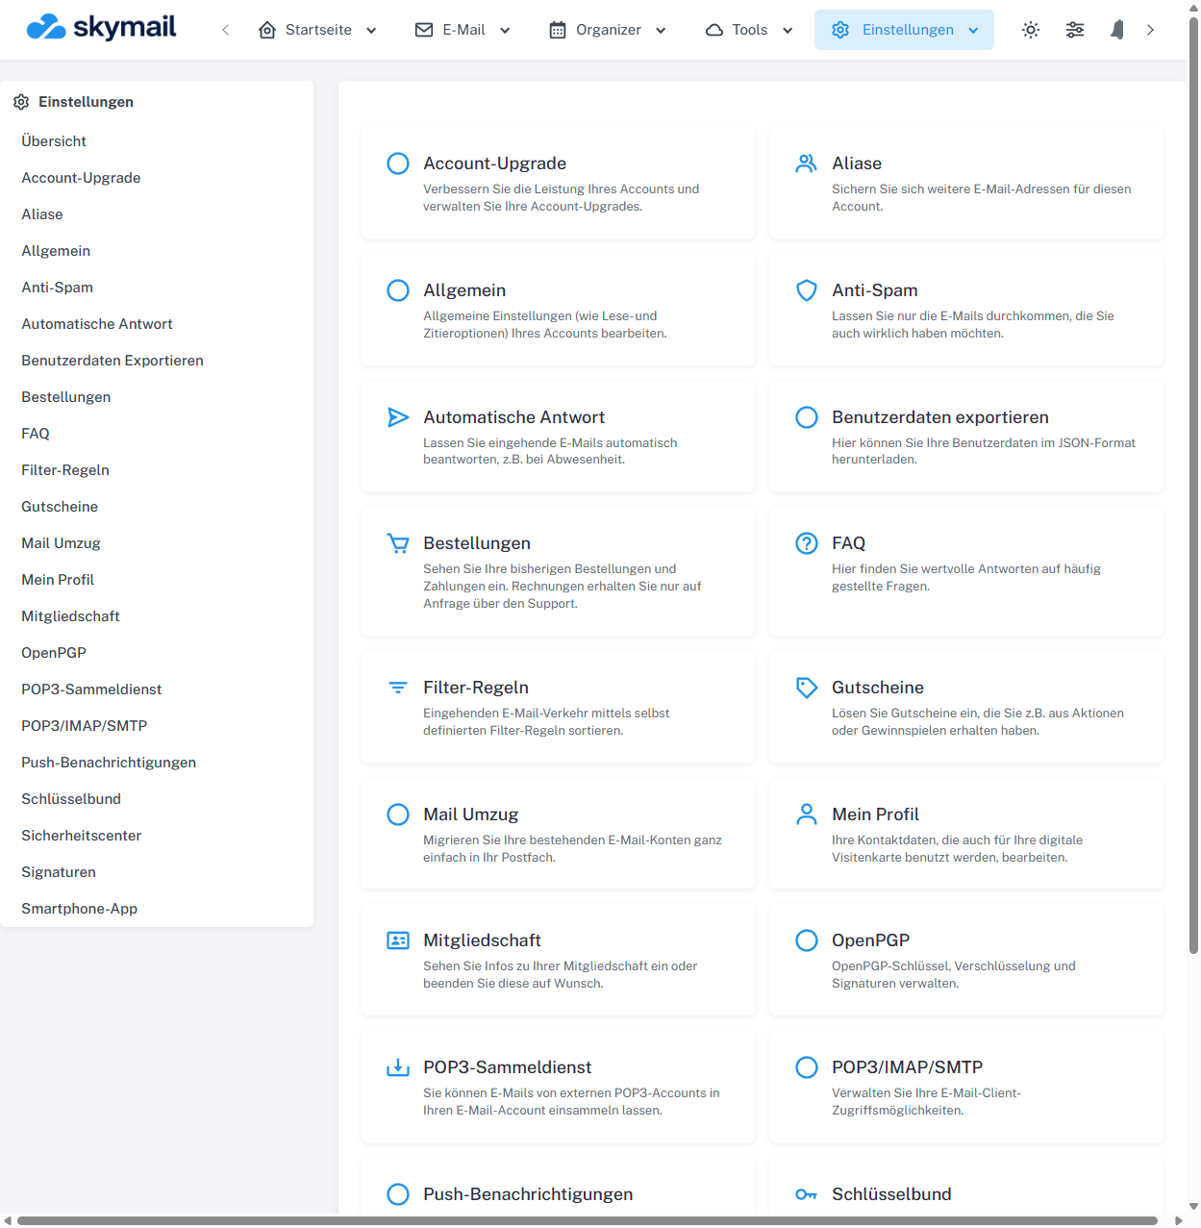The width and height of the screenshot is (1201, 1228).
Task: Expand the Tools dropdown arrow
Action: click(x=788, y=31)
